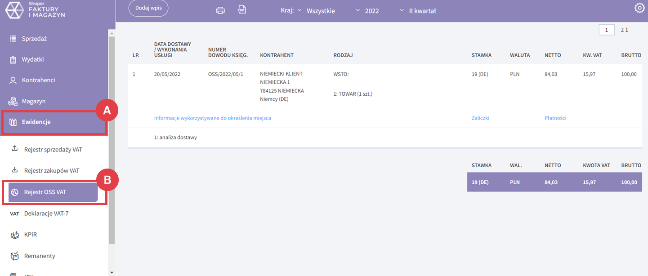The image size is (648, 276).
Task: Open settings via the gear icon
Action: click(639, 8)
